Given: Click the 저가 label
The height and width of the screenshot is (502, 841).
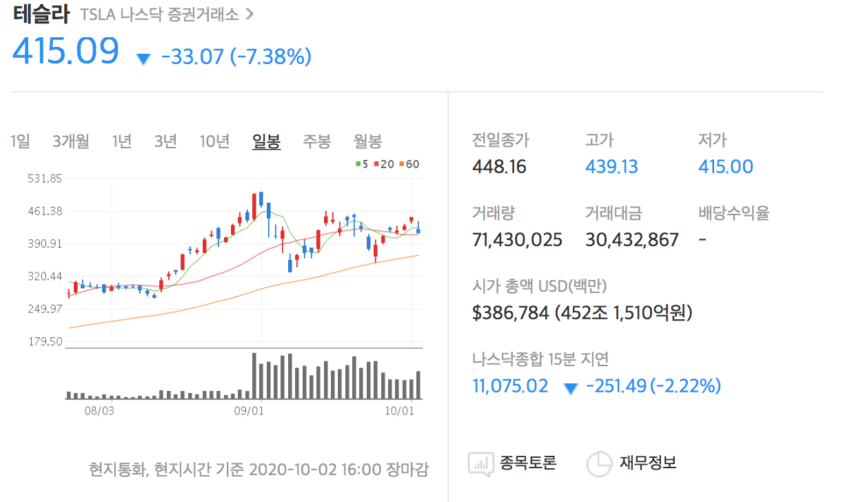Looking at the screenshot, I should [x=712, y=140].
